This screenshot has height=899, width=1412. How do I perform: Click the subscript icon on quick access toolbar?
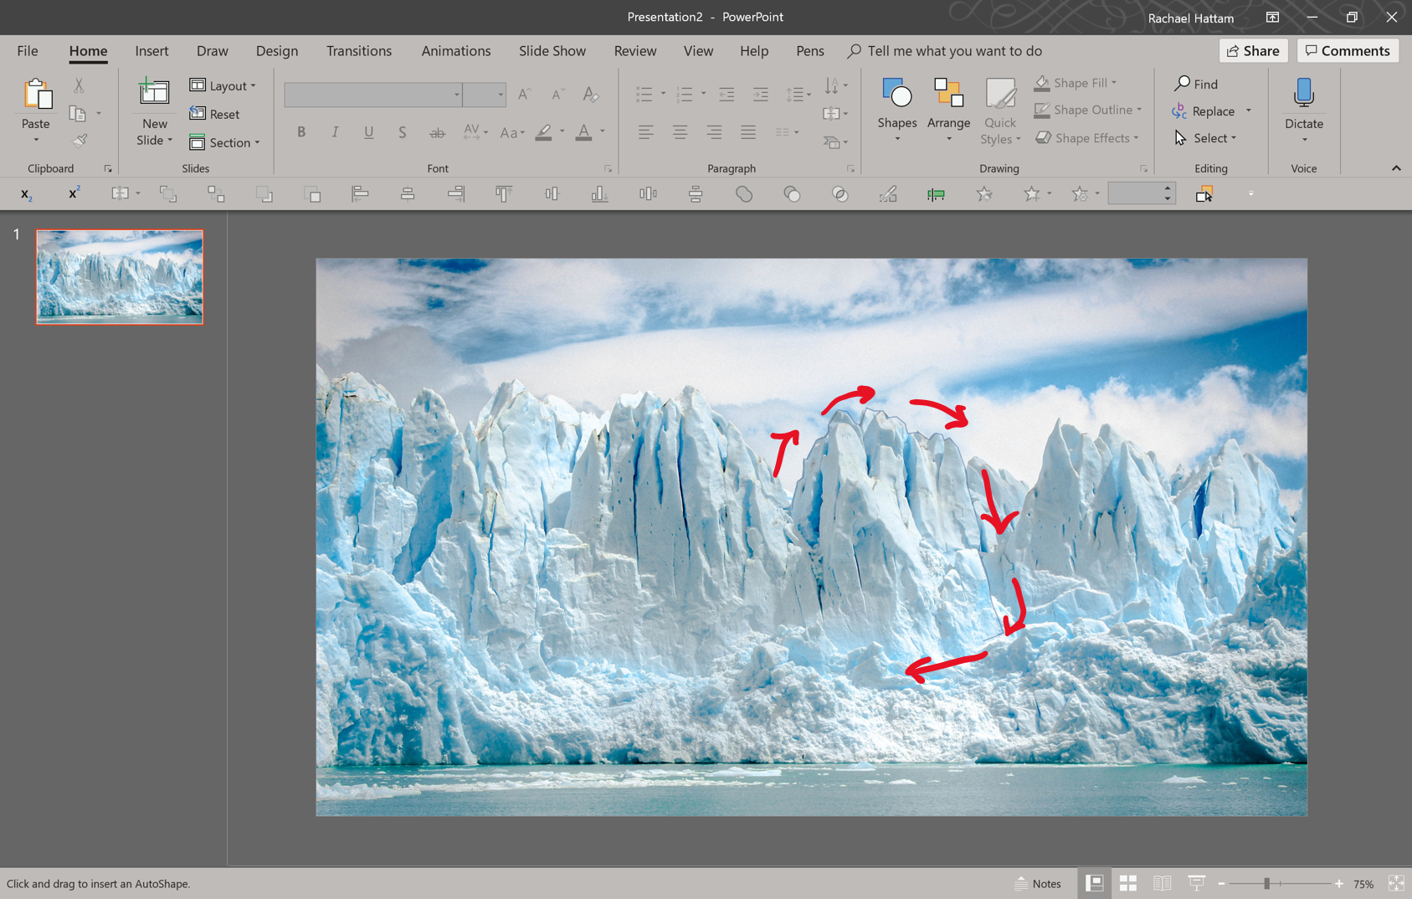tap(26, 193)
